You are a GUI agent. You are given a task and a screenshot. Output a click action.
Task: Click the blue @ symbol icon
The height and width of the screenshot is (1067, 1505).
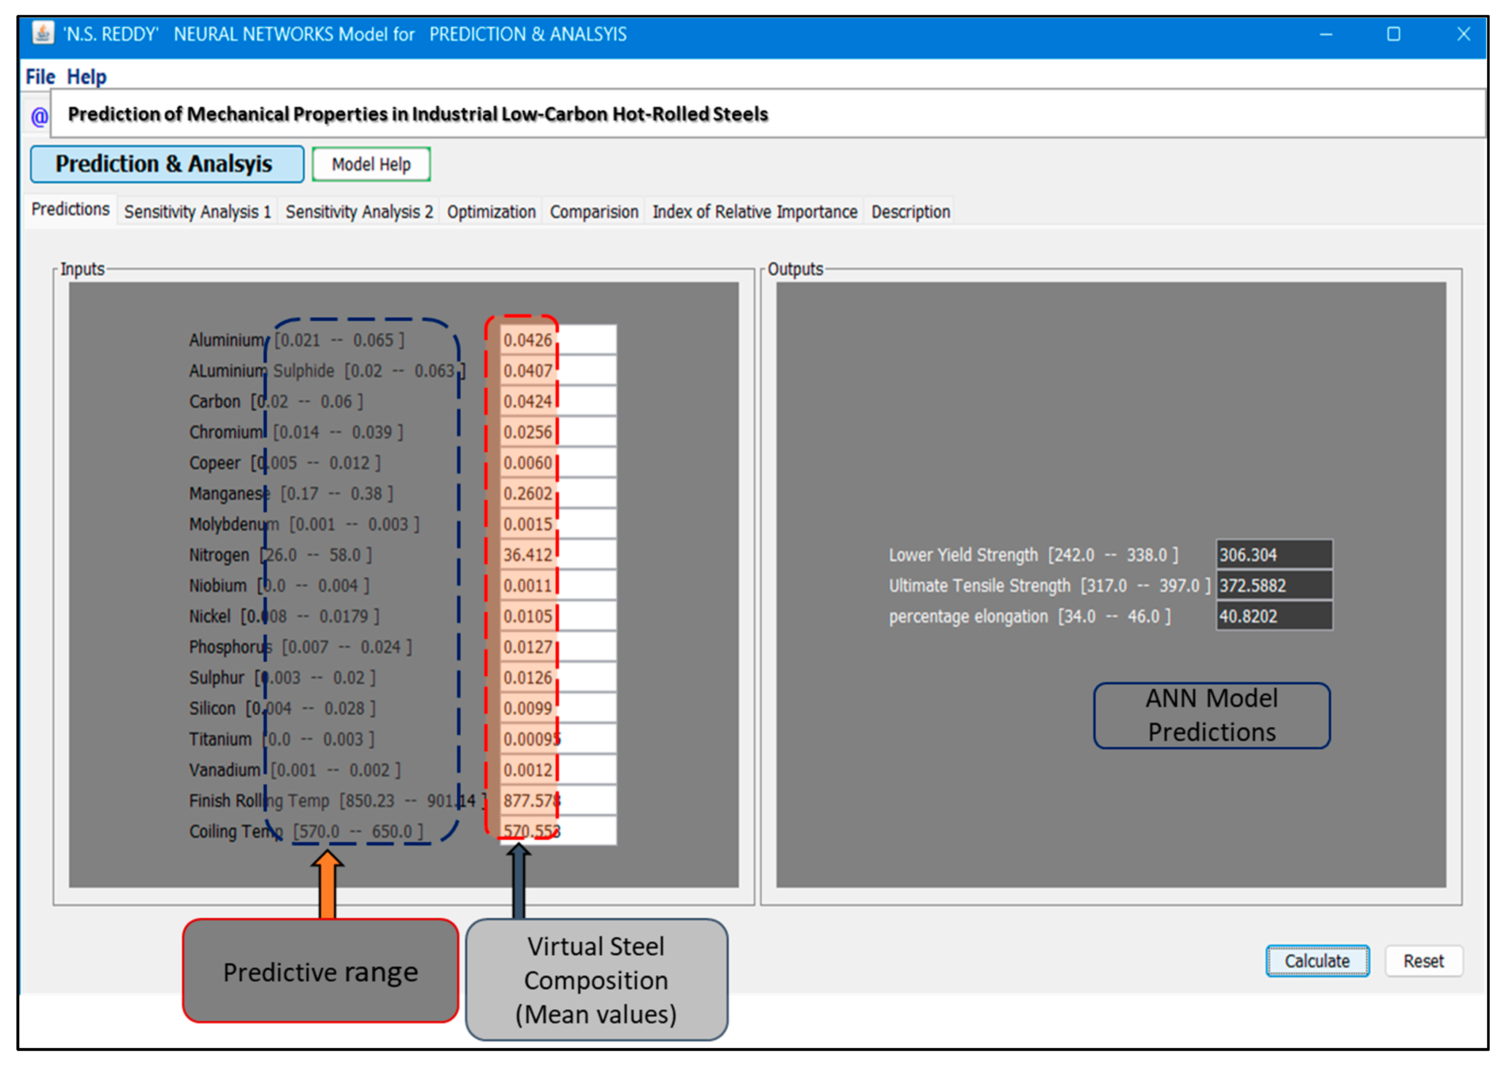click(39, 116)
